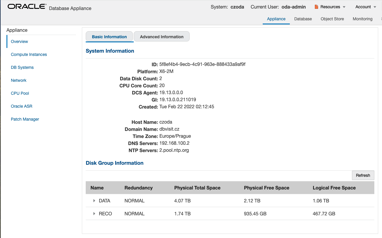Viewport: 382px width, 238px height.
Task: Click the Physical Free Space column header
Action: [267, 188]
